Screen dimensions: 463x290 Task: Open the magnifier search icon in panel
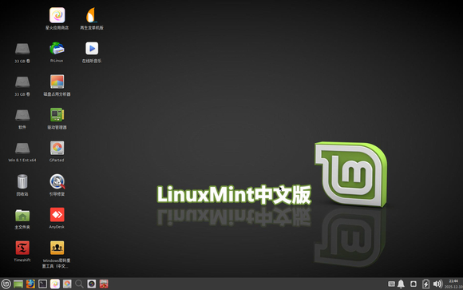click(x=79, y=284)
